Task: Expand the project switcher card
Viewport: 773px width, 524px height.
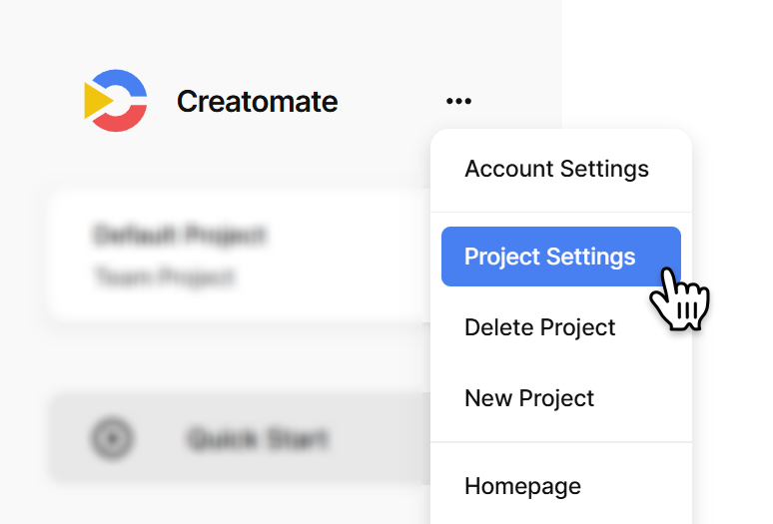Action: tap(239, 257)
